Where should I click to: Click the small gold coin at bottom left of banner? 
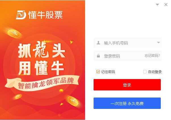pos(18,97)
